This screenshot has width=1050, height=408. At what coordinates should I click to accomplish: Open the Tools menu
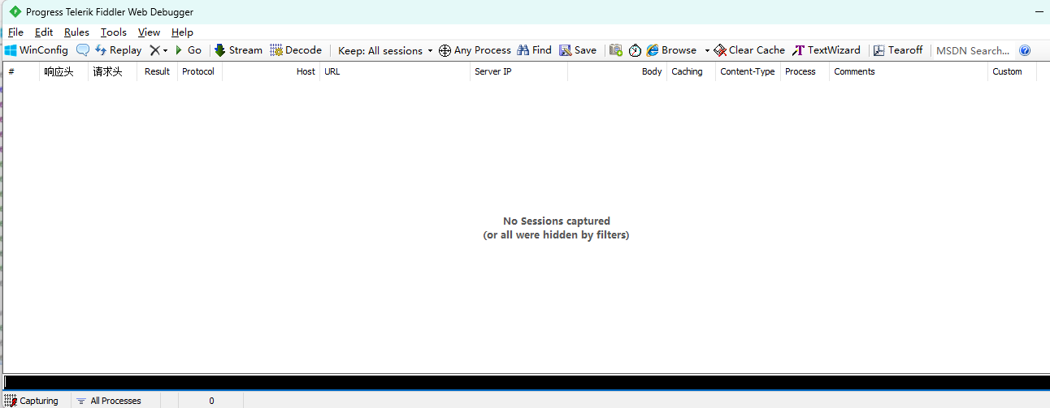click(x=114, y=32)
